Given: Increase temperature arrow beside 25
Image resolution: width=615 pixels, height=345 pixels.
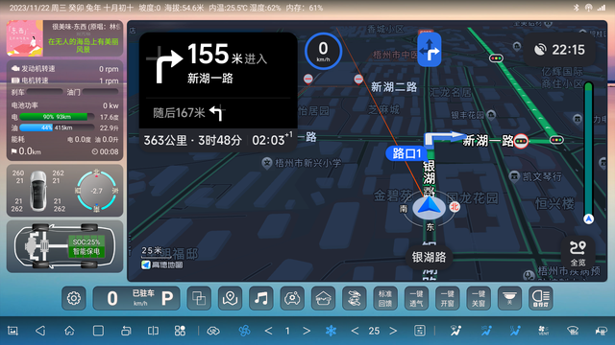Looking at the screenshot, I should click(393, 331).
